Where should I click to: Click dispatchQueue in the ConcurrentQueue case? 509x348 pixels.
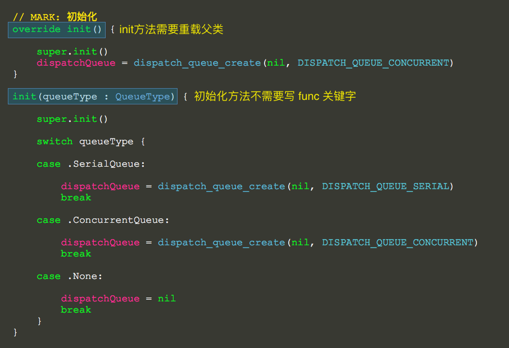pyautogui.click(x=101, y=242)
